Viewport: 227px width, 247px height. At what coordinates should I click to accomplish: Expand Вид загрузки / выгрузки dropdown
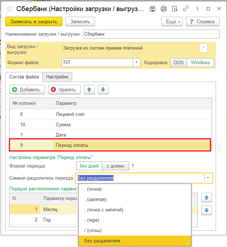point(203,48)
